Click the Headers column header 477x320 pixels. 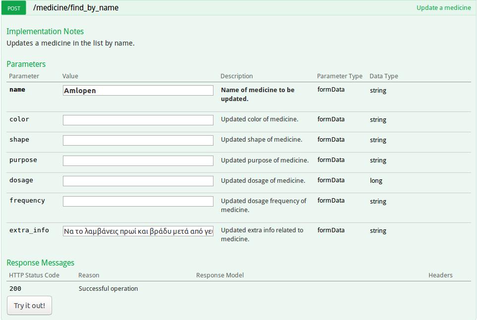pyautogui.click(x=440, y=275)
